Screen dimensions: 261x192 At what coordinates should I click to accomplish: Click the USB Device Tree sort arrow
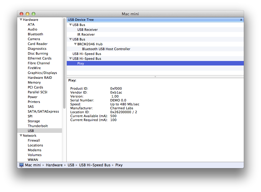click(x=241, y=20)
